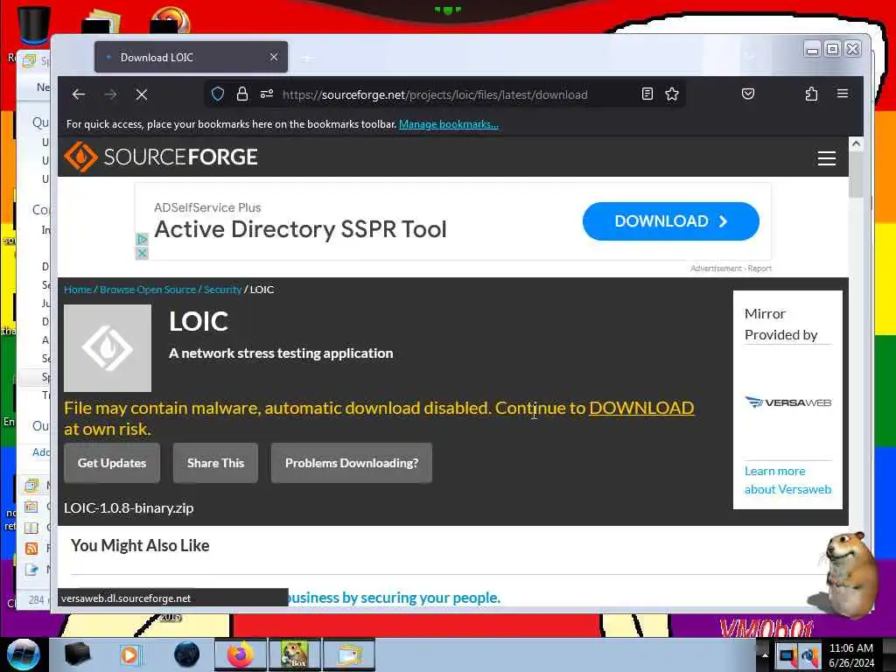
Task: Launch media player from taskbar
Action: click(130, 654)
